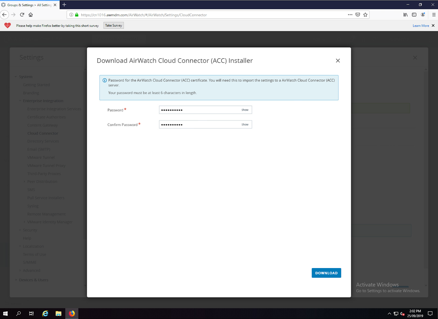Click the Firefox back arrow button
Screen dimensions: 438x319
[5, 15]
